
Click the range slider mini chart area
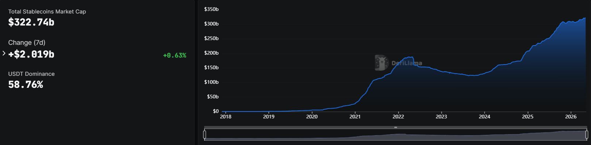pos(396,135)
